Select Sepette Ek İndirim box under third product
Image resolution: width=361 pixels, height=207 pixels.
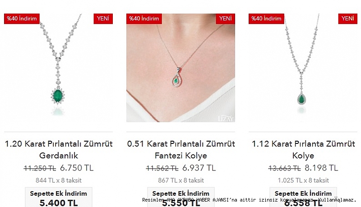(303, 198)
